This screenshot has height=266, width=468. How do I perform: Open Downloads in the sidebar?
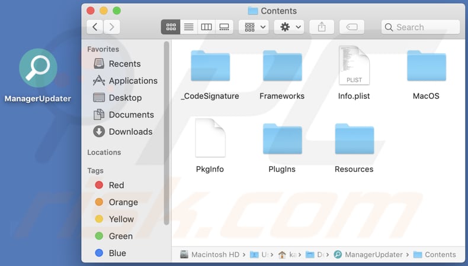pos(123,132)
